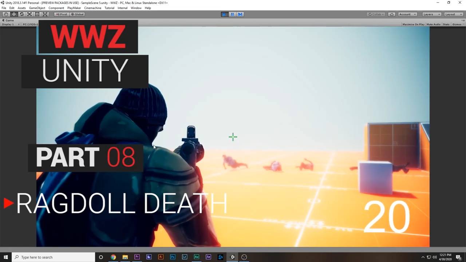Toggle Pivot handle position
466x262 pixels.
(62, 14)
